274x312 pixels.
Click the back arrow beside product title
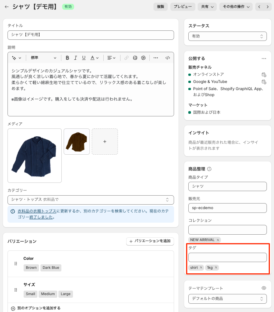click(6, 7)
